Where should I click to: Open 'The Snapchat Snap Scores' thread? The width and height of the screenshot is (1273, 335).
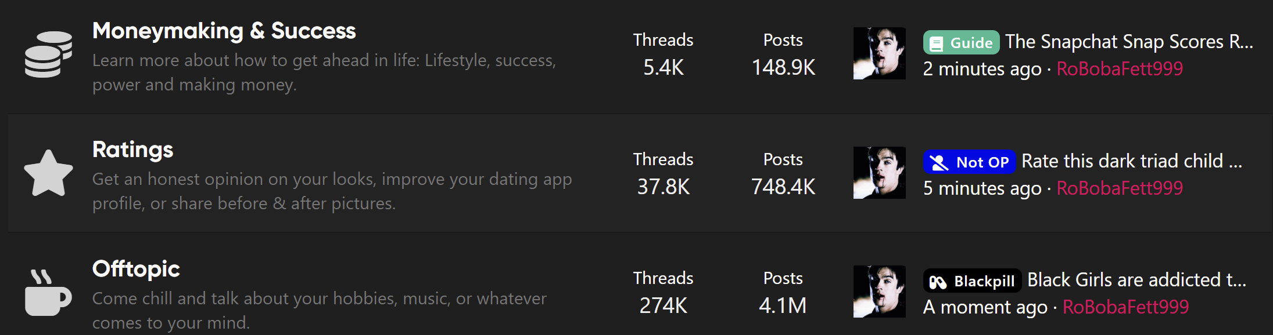(1129, 42)
